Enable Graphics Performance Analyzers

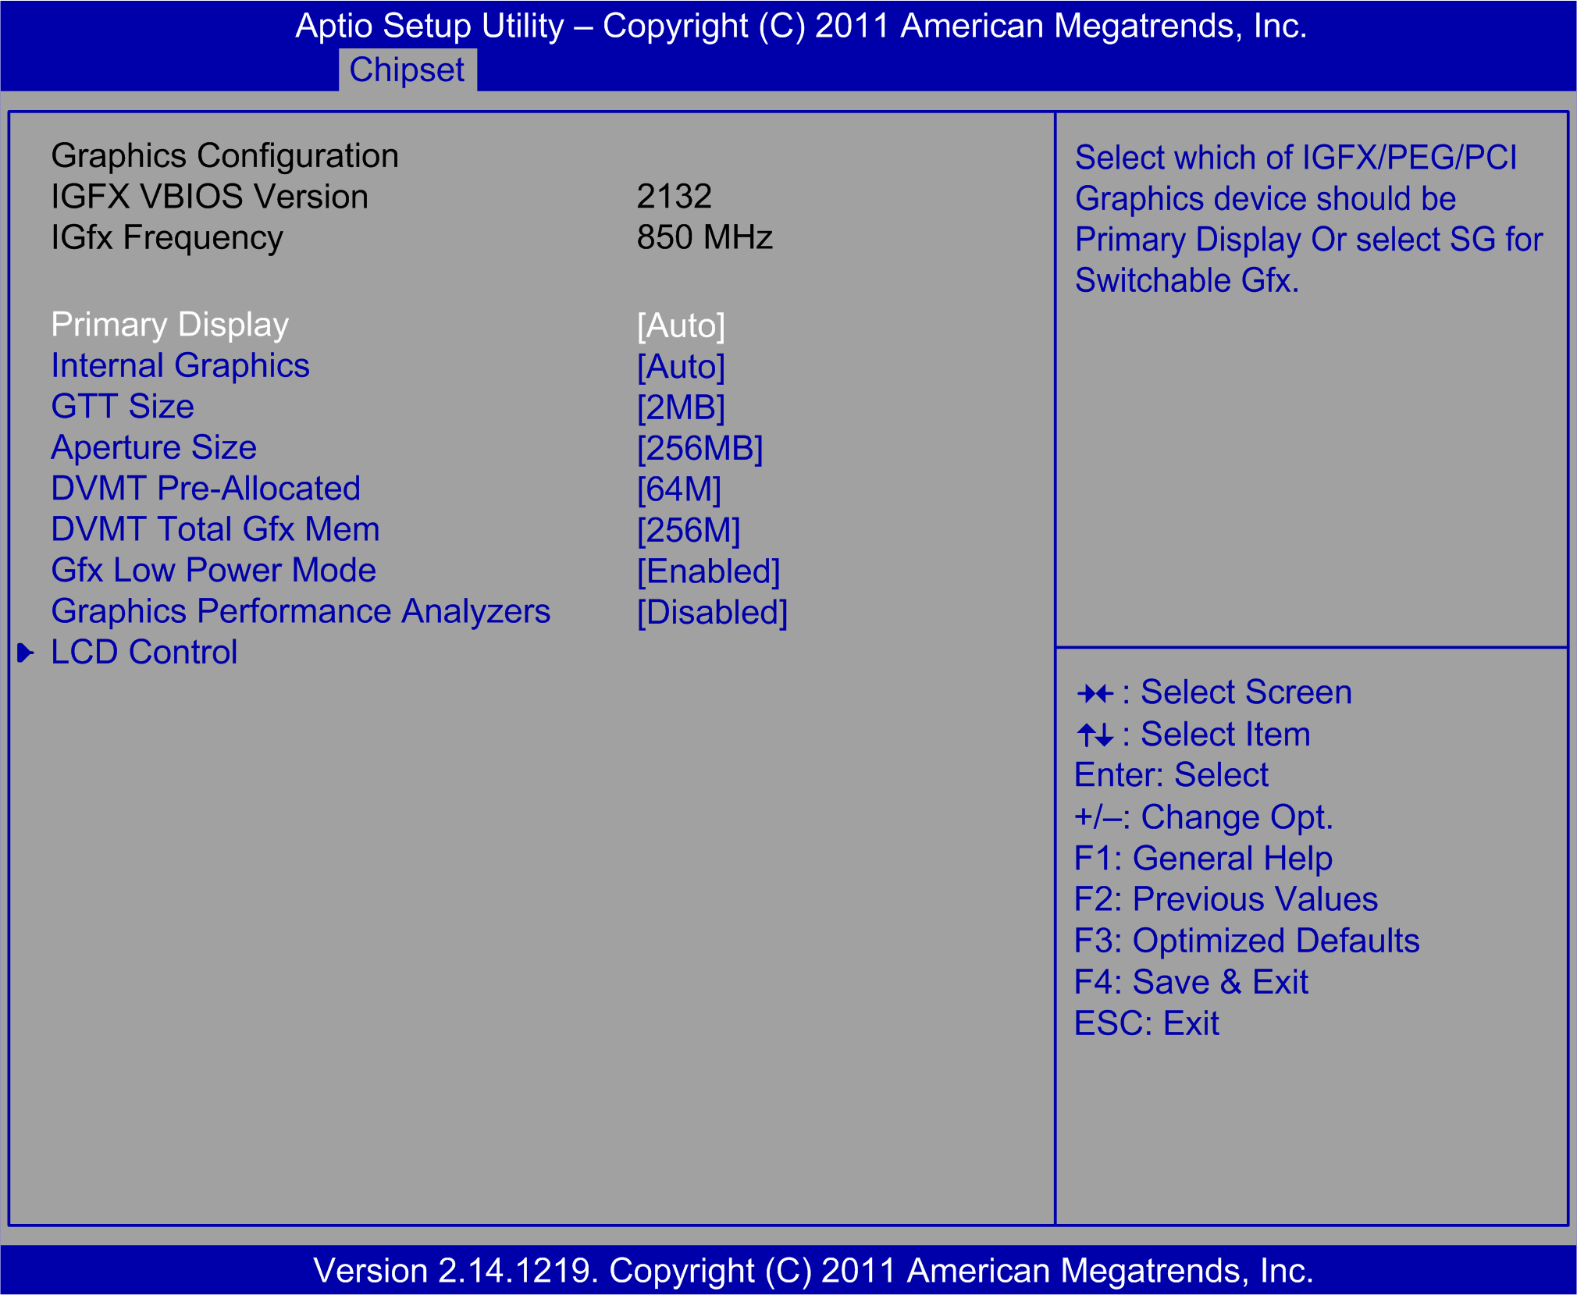[x=300, y=612]
